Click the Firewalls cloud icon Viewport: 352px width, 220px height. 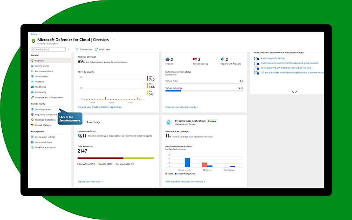click(x=167, y=59)
